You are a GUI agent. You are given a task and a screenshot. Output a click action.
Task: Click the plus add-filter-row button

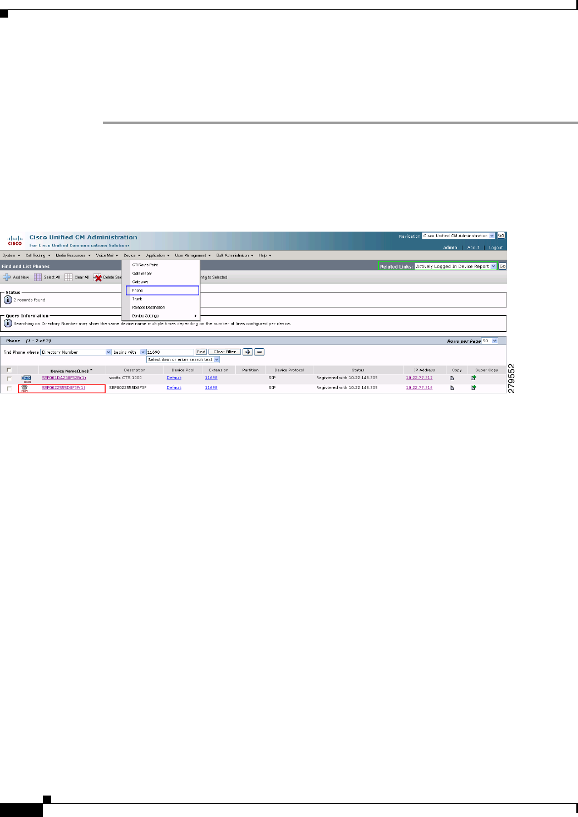point(248,352)
